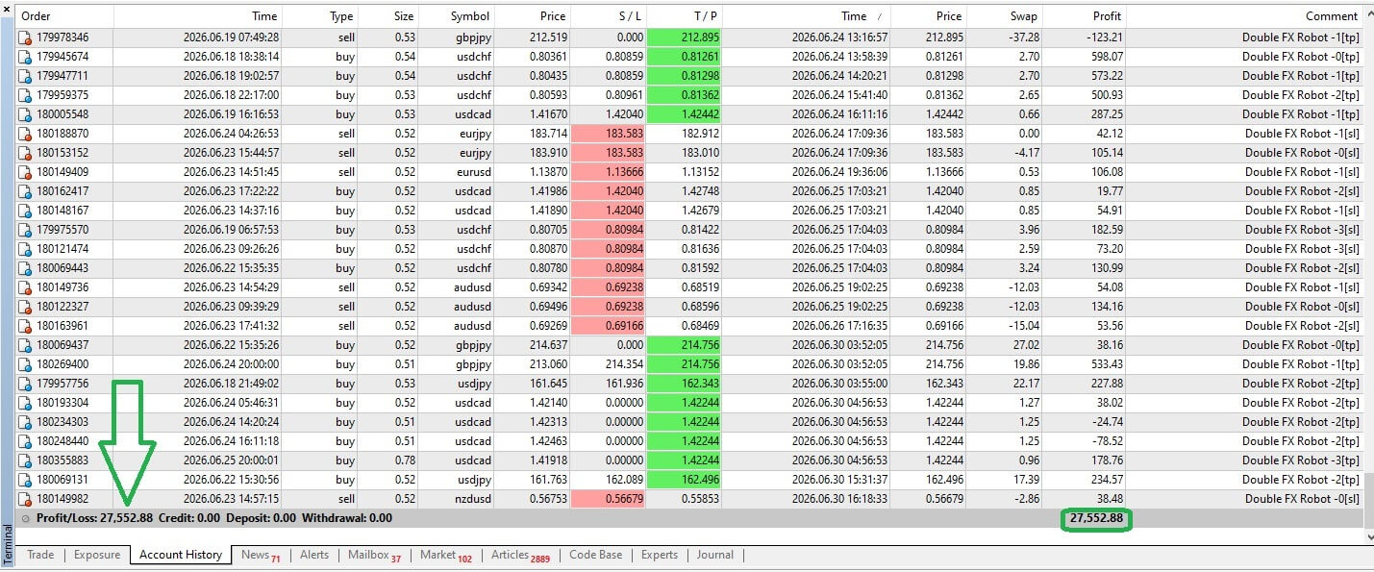
Task: Select the nzdusd symbol cell
Action: (457, 499)
